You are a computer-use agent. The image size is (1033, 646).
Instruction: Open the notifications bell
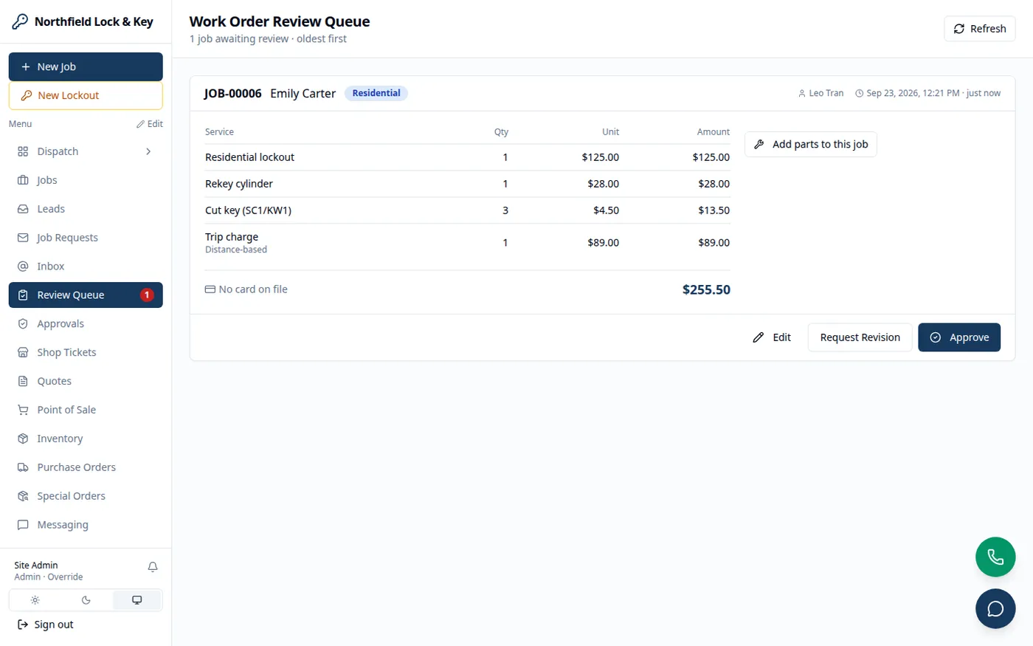(153, 567)
